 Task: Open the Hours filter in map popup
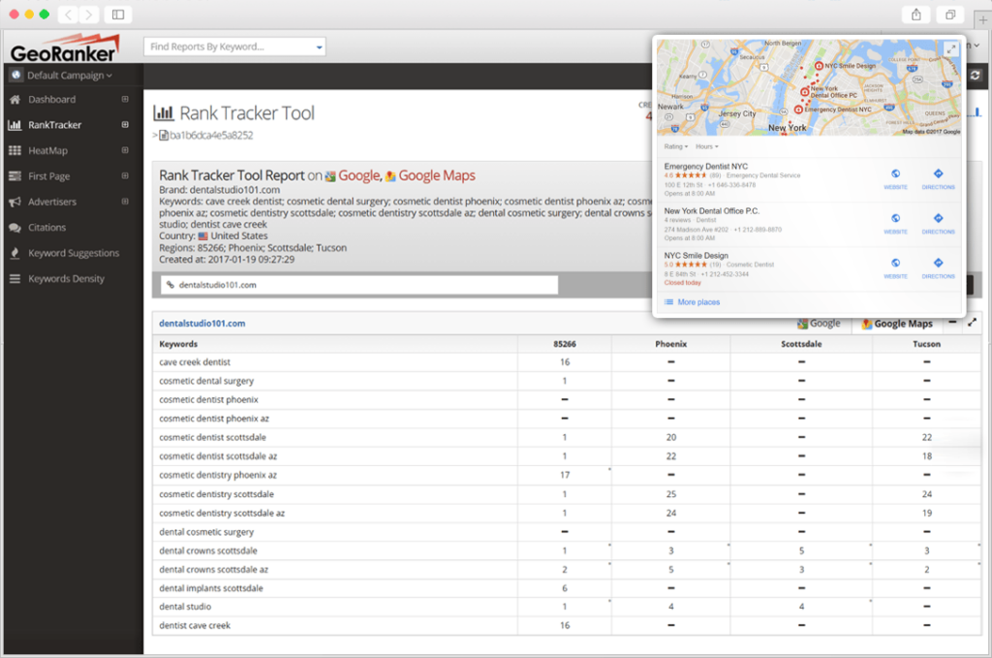(x=706, y=146)
